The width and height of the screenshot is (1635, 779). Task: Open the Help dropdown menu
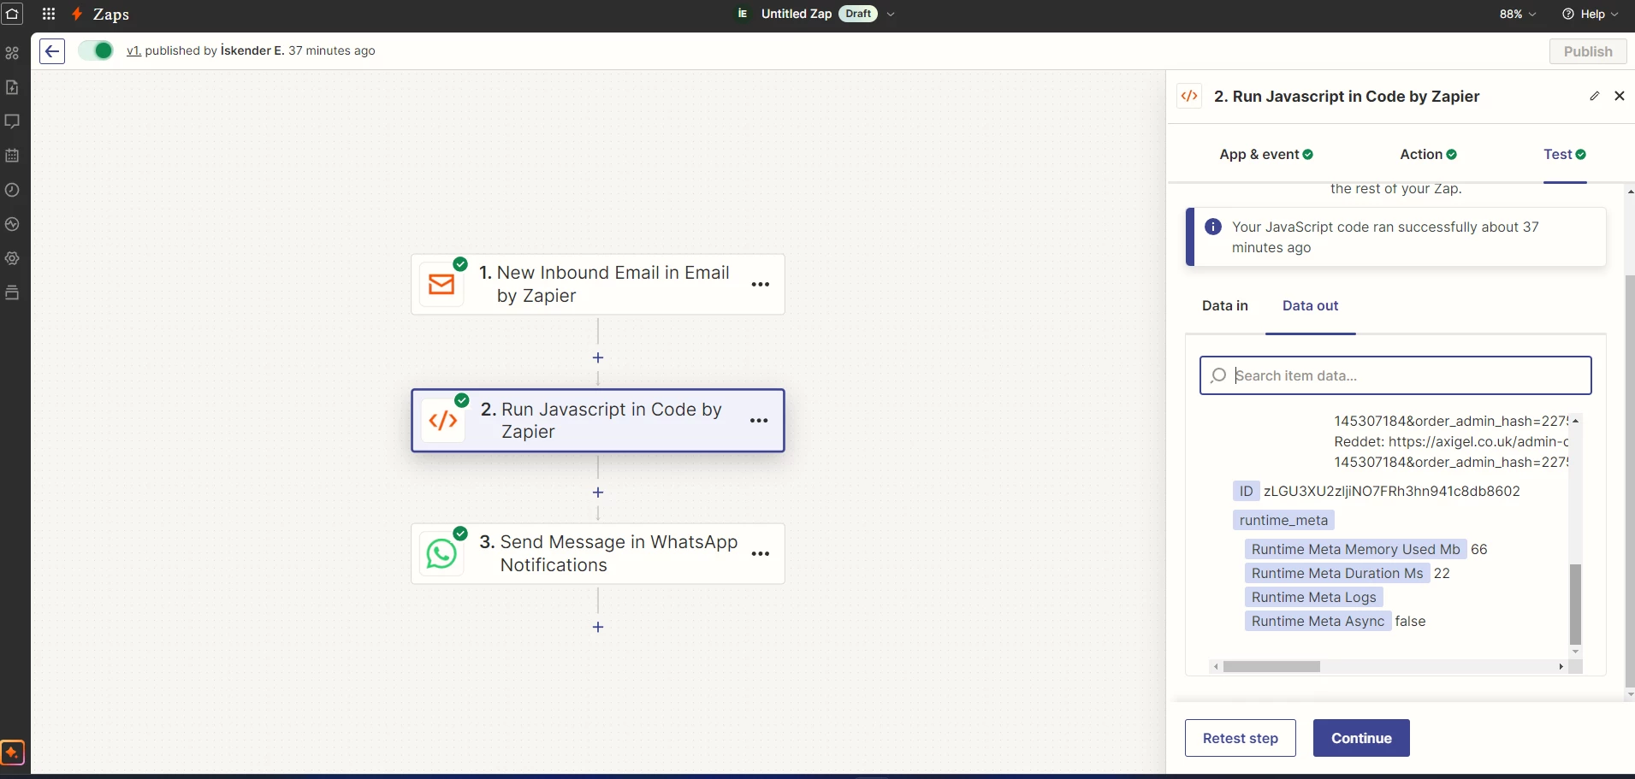(x=1591, y=14)
